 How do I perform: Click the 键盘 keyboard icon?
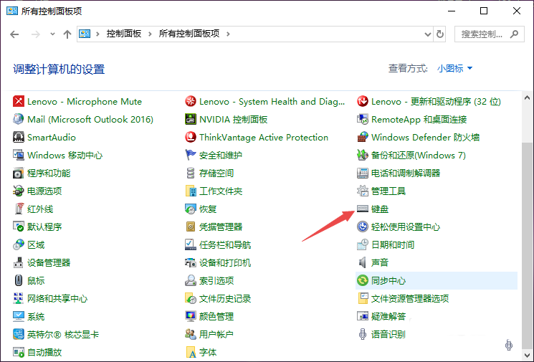point(363,209)
